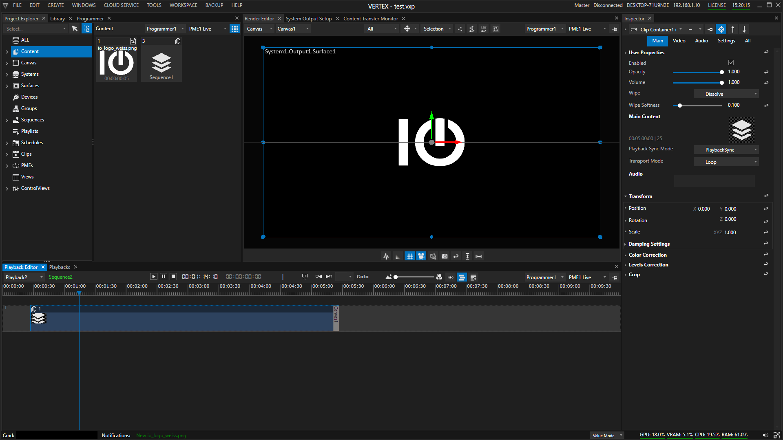Click the points icon next to Selection dropdown
The height and width of the screenshot is (440, 783).
point(460,29)
